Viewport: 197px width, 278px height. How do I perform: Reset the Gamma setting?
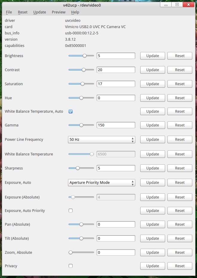pos(180,125)
